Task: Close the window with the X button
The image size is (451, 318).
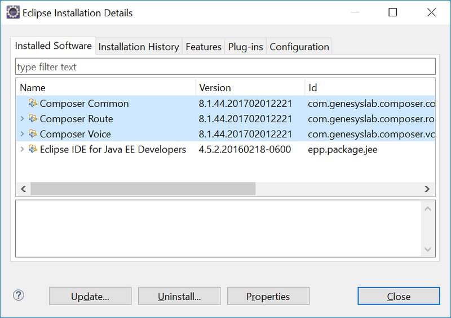Action: coord(431,12)
